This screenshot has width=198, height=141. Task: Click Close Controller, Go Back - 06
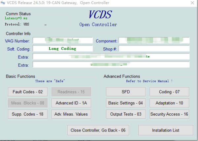click(98, 130)
